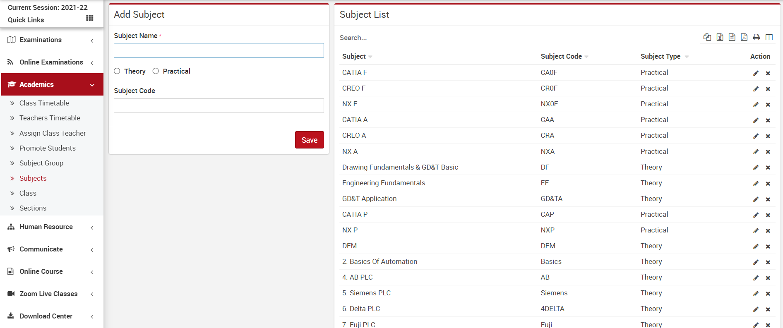The width and height of the screenshot is (783, 328).
Task: Export subject list as PDF
Action: (744, 37)
